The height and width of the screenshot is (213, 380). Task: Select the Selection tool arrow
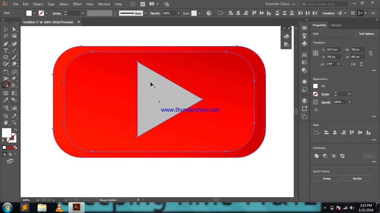pyautogui.click(x=6, y=29)
